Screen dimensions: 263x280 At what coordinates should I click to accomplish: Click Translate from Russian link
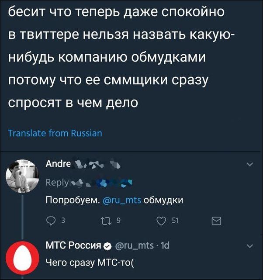tap(55, 133)
